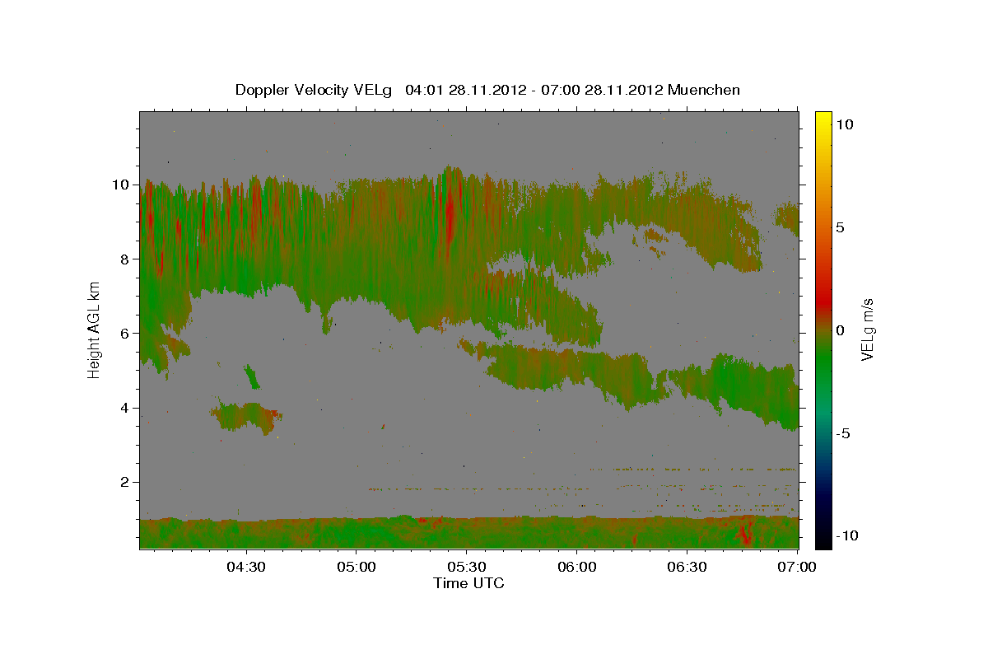Click the height tick label '8'
988x659 pixels.
(x=124, y=259)
